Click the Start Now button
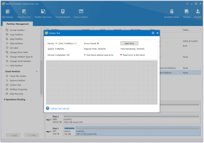 (x=129, y=43)
